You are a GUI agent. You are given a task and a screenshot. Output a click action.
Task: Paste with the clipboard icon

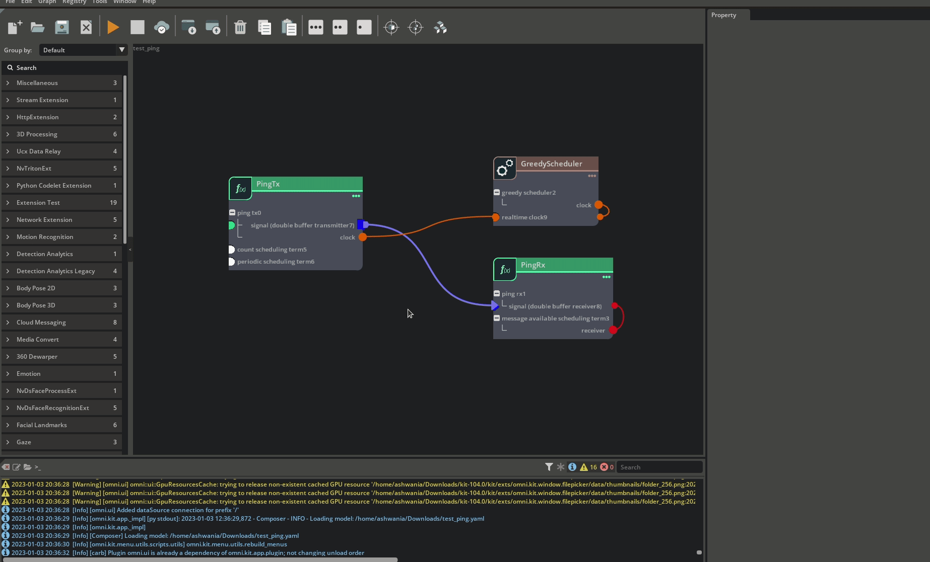pos(289,27)
